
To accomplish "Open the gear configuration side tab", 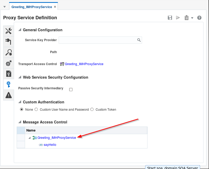I will [8, 63].
